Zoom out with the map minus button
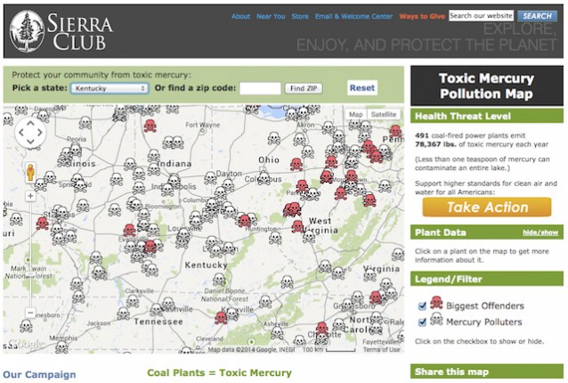Screen dimensions: 568x383 [30, 312]
